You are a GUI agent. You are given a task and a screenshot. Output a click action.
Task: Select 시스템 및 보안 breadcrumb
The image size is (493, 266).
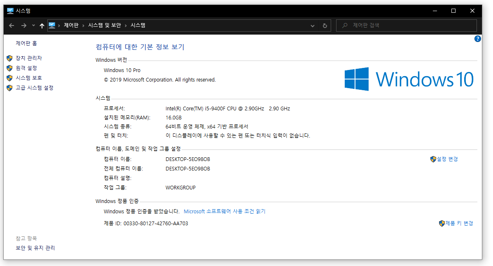(104, 25)
